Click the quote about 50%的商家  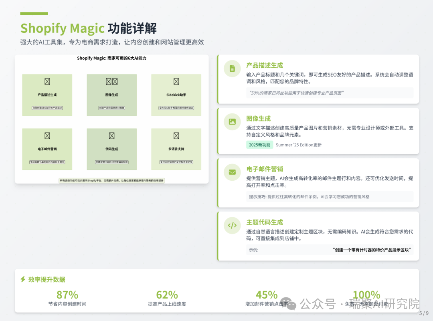[296, 93]
